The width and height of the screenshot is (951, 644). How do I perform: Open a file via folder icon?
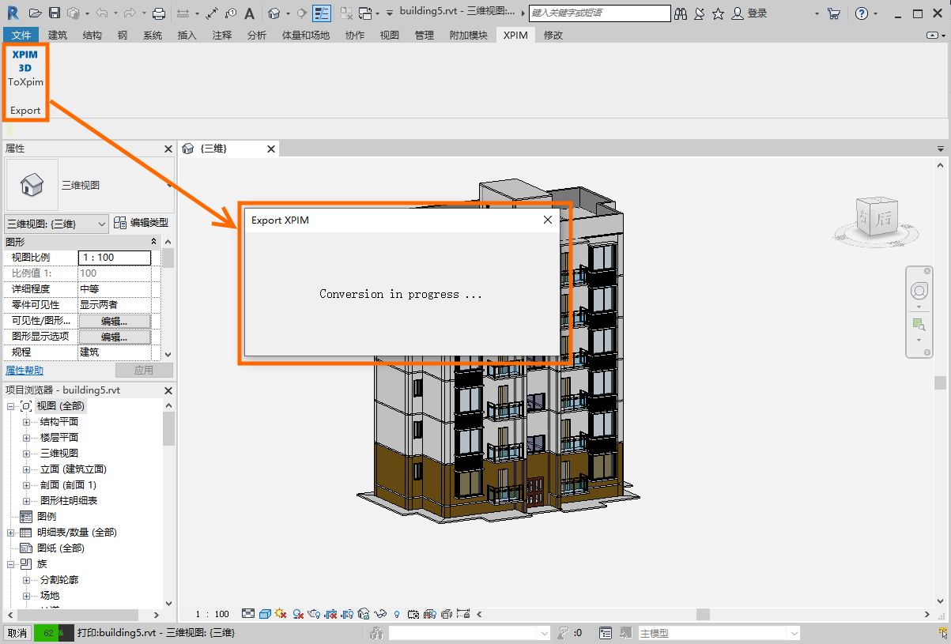[35, 13]
